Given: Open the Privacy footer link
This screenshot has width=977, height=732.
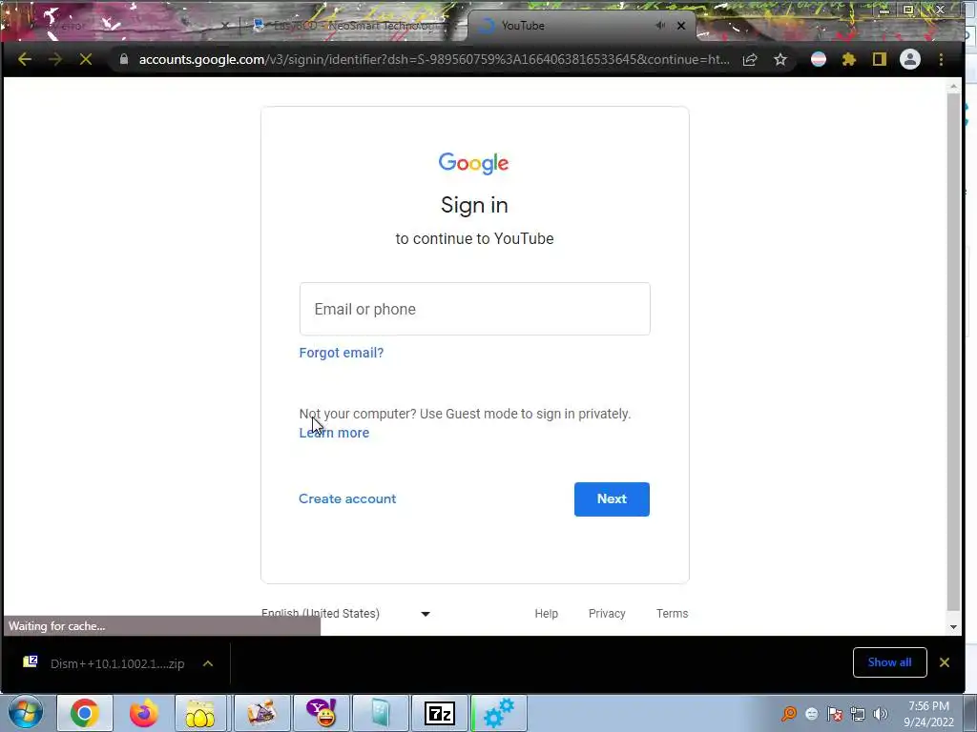Looking at the screenshot, I should pyautogui.click(x=607, y=613).
